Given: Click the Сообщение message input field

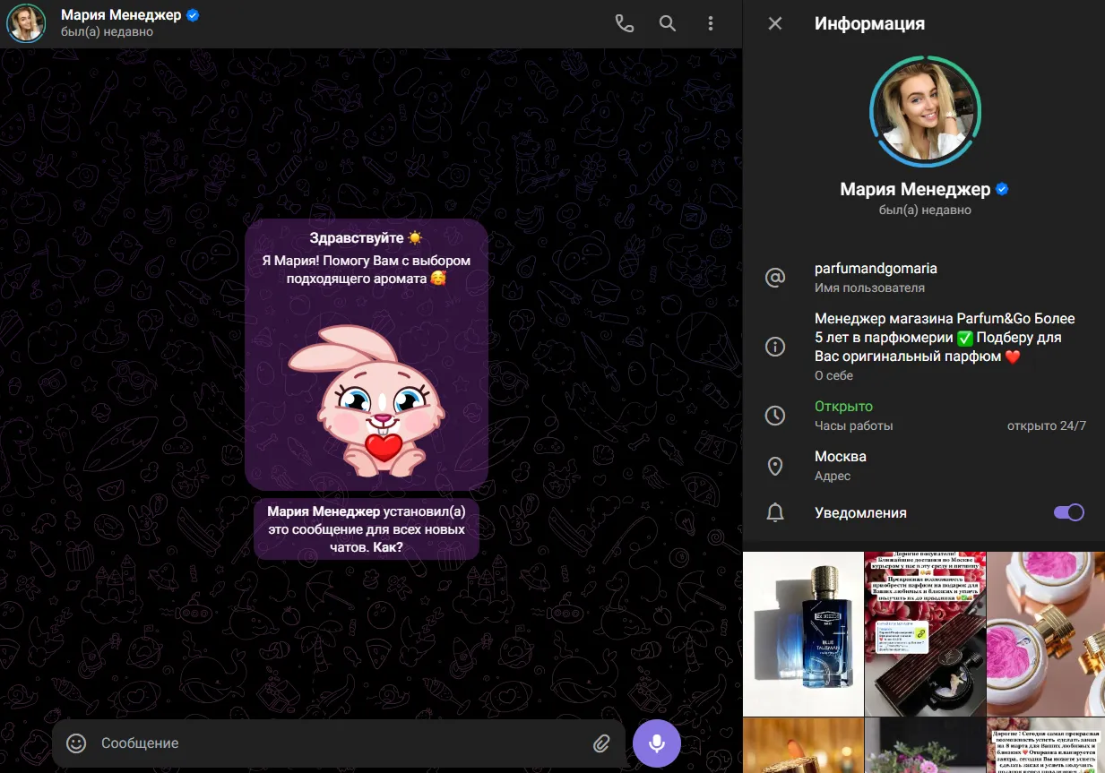Looking at the screenshot, I should 341,743.
